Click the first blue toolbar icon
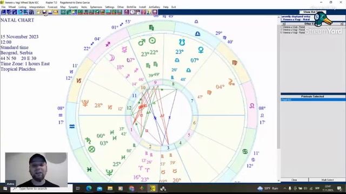Viewport: 346px width, 194px height. 3,12
